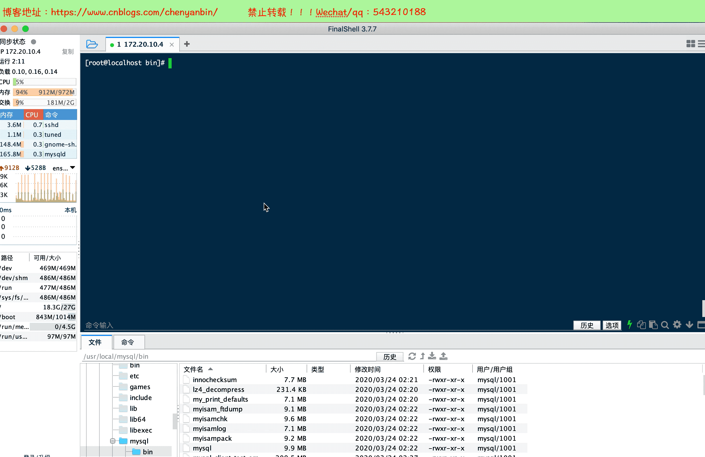Viewport: 705px width, 457px height.
Task: Sort processes by CPU column
Action: pos(33,115)
